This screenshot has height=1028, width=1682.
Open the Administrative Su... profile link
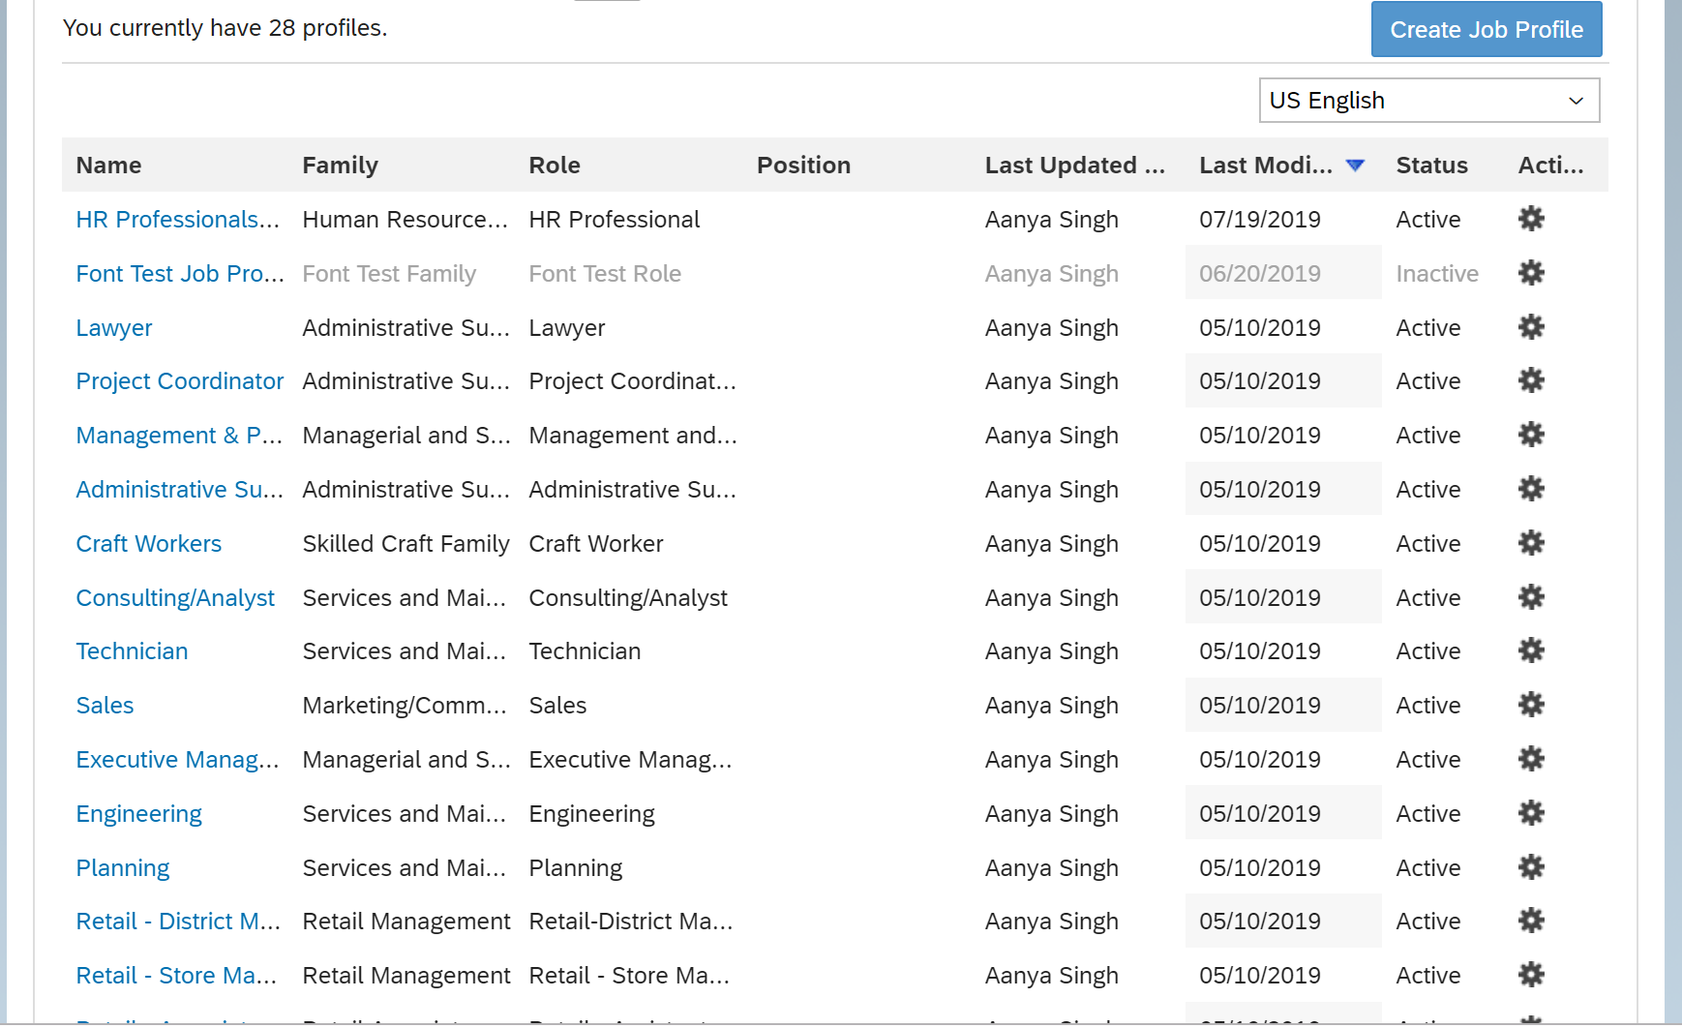[180, 490]
